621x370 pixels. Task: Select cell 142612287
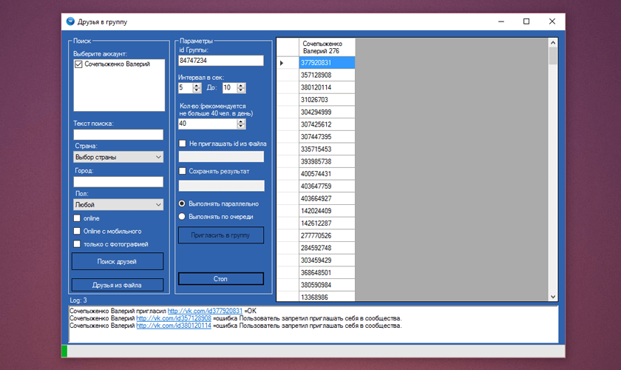pos(327,223)
